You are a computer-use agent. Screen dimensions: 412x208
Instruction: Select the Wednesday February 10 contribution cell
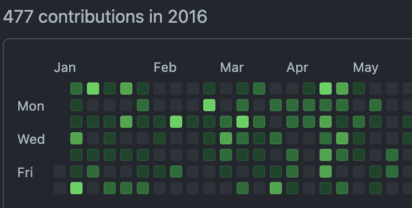coord(159,138)
